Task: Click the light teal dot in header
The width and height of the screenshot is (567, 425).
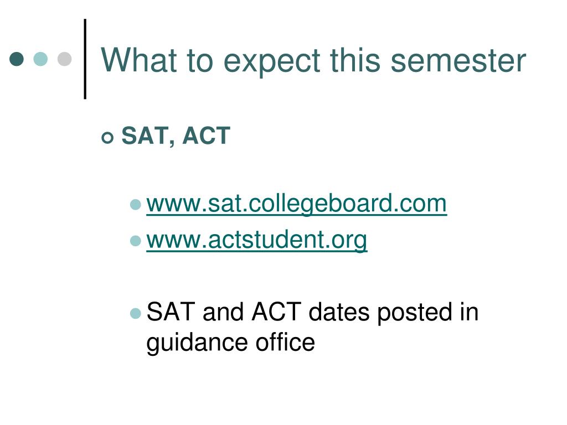Action: [40, 59]
